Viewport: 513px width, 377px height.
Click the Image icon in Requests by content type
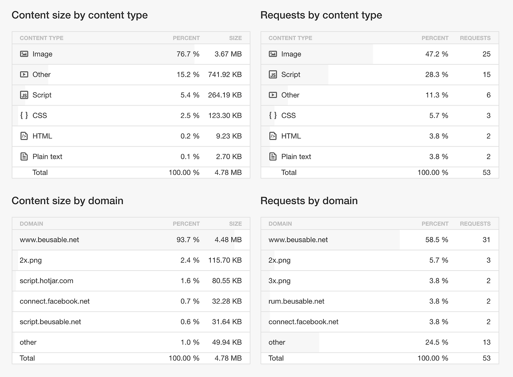273,54
